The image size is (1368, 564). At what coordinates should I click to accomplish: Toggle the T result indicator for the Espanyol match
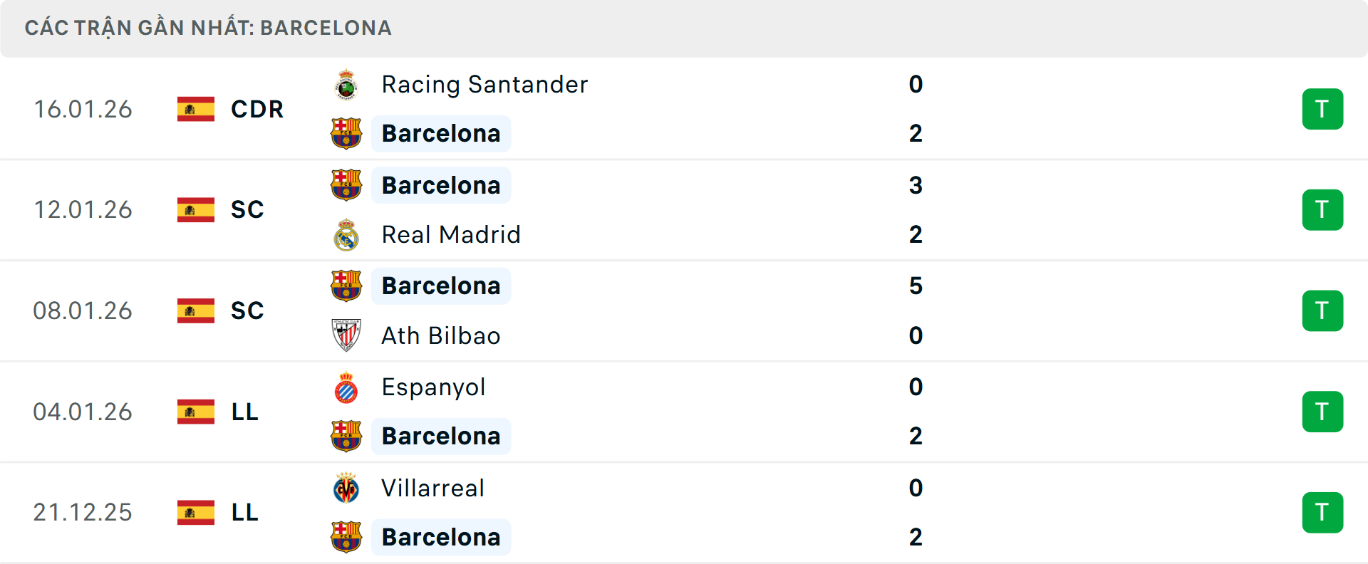pos(1323,412)
